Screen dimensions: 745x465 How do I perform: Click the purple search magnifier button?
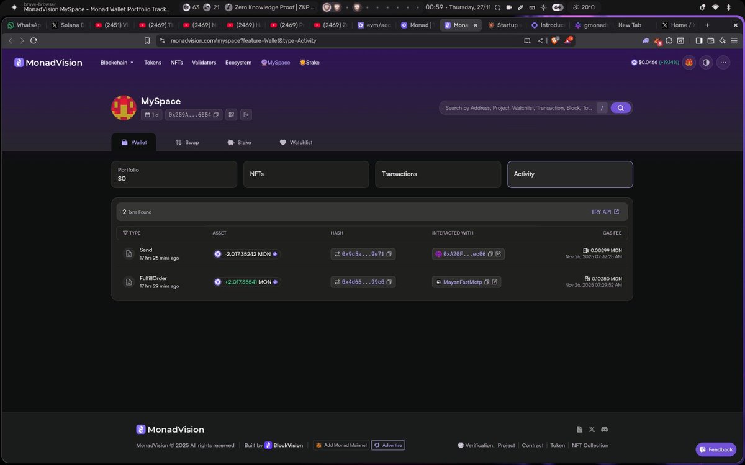coord(621,108)
